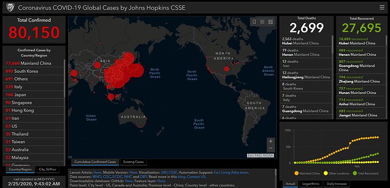Open the basemap gallery grid icon
Viewport: 390px width, 188px height.
tap(271, 22)
